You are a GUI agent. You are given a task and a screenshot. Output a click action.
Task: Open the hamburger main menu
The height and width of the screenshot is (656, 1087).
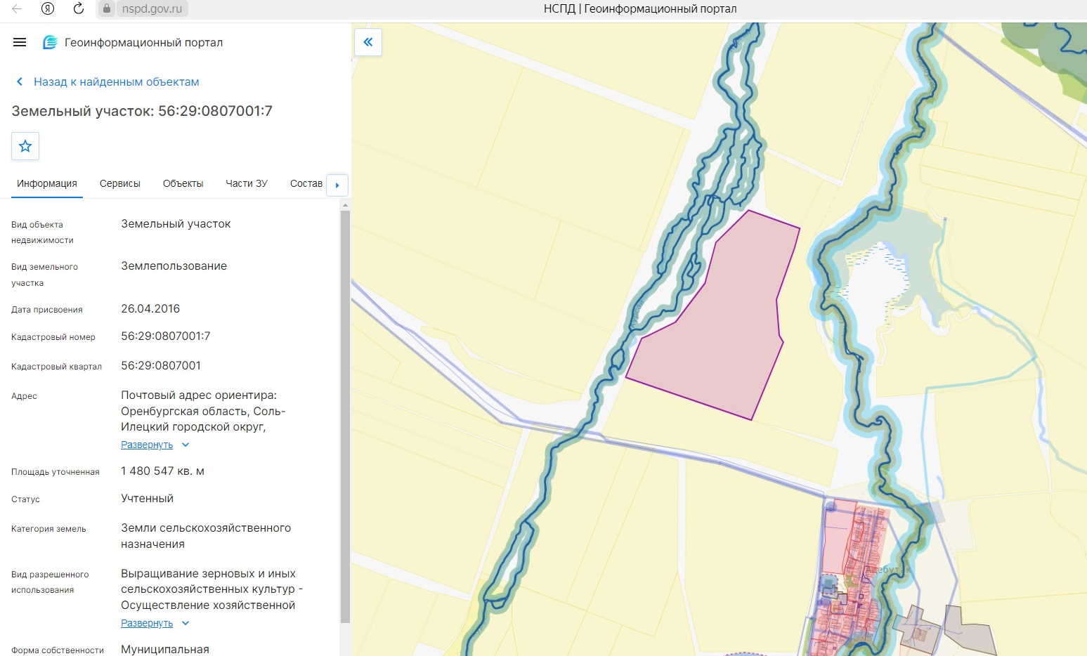coord(20,42)
